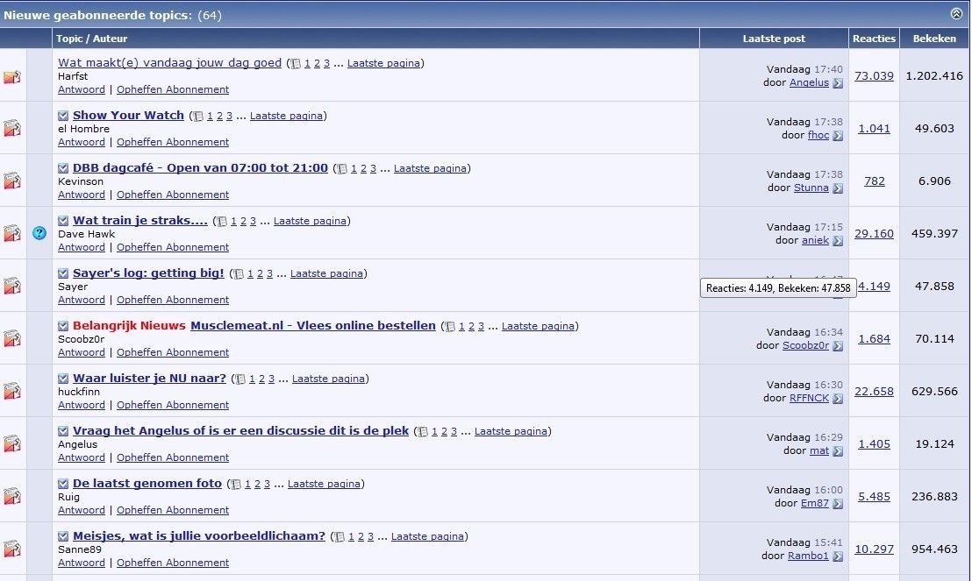Go to page 2 of Wat train je straks
The image size is (972, 581).
point(243,221)
